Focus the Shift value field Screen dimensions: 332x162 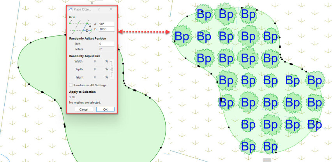tap(106, 44)
